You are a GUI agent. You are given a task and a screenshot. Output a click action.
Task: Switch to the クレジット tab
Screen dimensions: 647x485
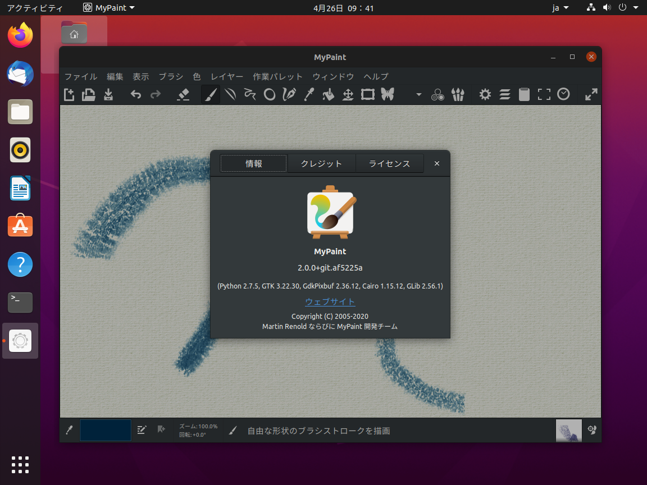coord(321,163)
